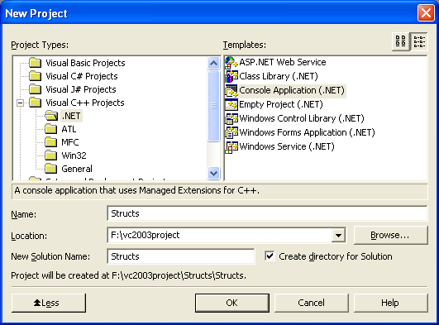Click the open .NET folder icon
This screenshot has width=439, height=325.
tap(51, 116)
